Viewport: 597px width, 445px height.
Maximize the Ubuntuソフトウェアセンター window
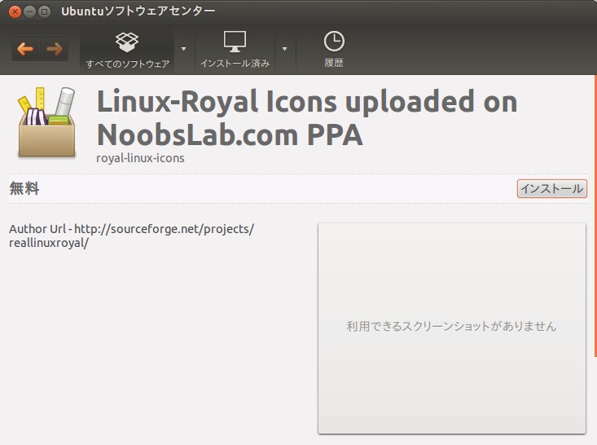tap(45, 11)
